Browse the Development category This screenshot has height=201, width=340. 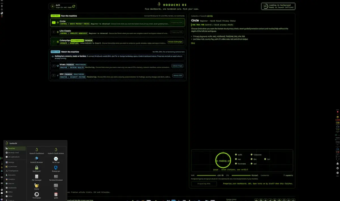tap(15, 171)
